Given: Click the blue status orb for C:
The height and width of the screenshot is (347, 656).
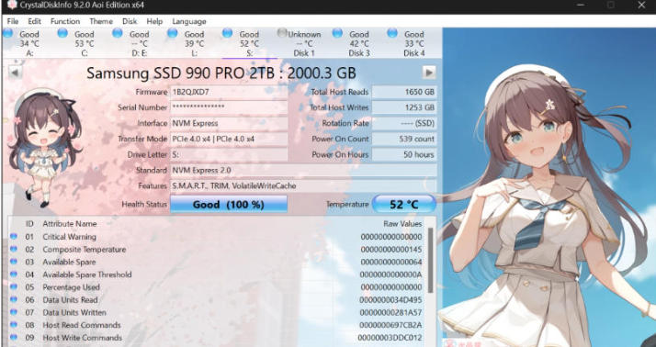Looking at the screenshot, I should 62,33.
